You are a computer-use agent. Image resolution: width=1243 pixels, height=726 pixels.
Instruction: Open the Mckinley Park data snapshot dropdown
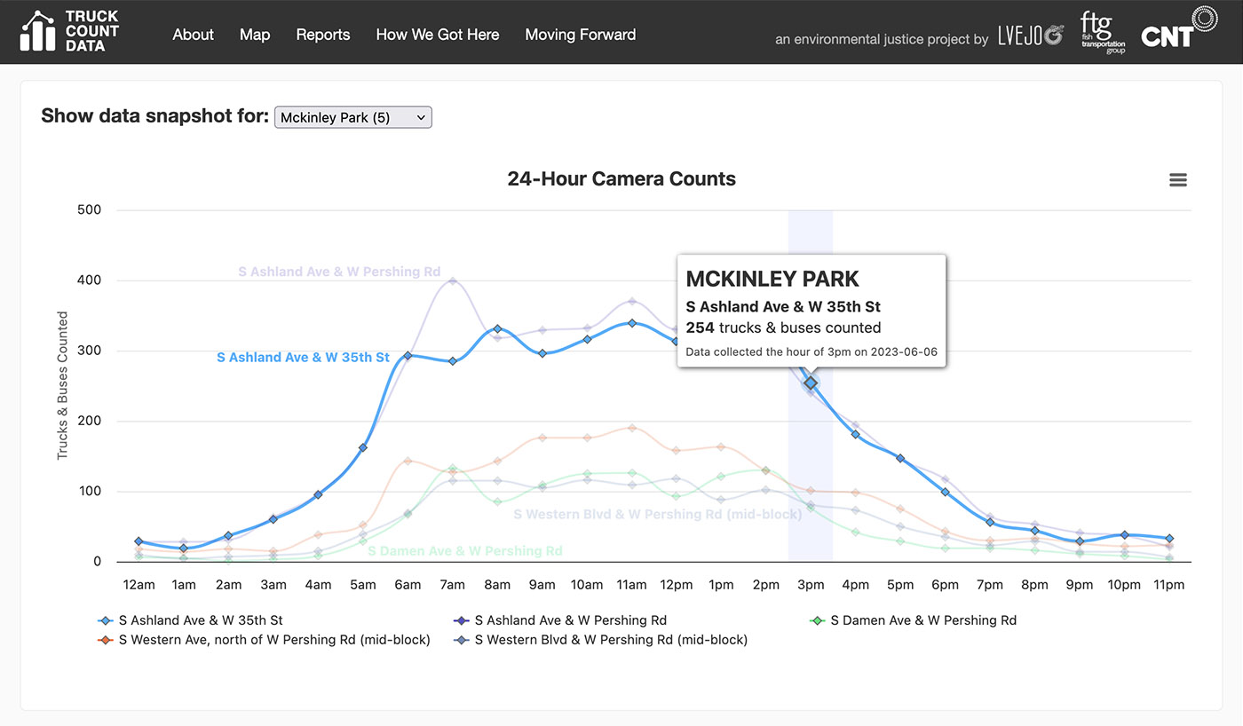coord(352,116)
